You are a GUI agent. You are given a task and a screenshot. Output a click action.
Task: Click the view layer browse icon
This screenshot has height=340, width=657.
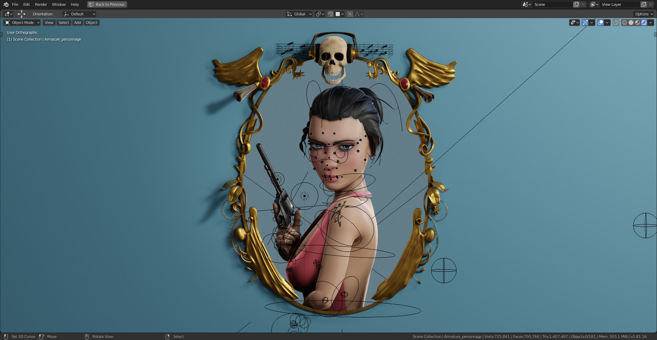click(x=594, y=4)
